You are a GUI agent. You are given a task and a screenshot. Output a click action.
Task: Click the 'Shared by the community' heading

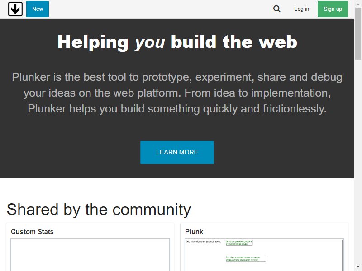click(x=99, y=210)
